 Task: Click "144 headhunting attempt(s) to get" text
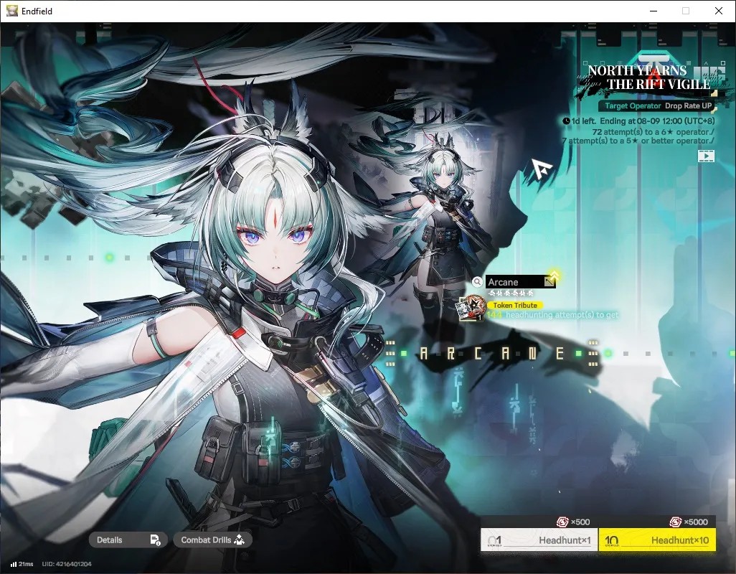[x=552, y=315]
